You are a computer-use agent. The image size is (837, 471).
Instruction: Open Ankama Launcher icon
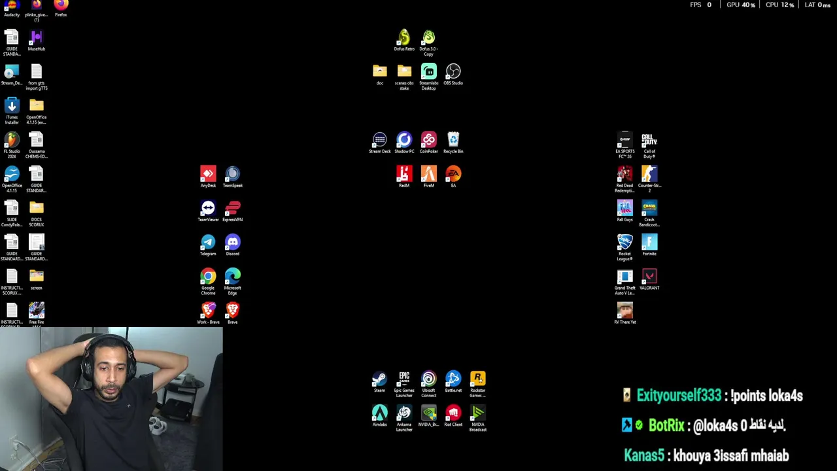coord(404,419)
